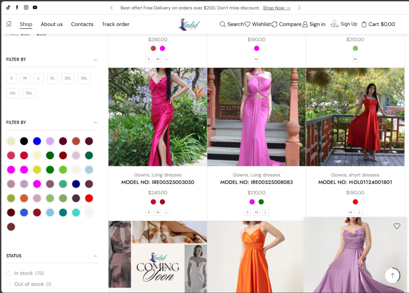Check the In stock filter
The height and width of the screenshot is (293, 409).
[8, 273]
